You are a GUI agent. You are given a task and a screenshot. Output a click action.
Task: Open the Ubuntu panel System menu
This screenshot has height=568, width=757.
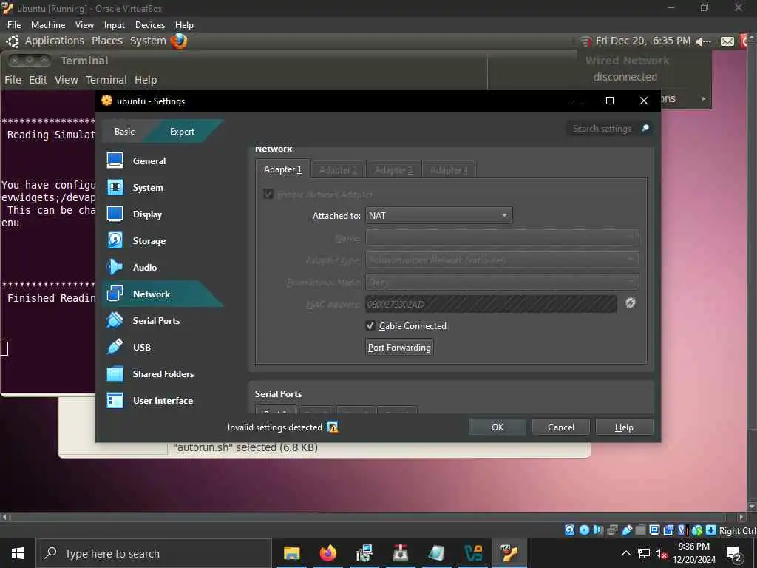pyautogui.click(x=148, y=41)
